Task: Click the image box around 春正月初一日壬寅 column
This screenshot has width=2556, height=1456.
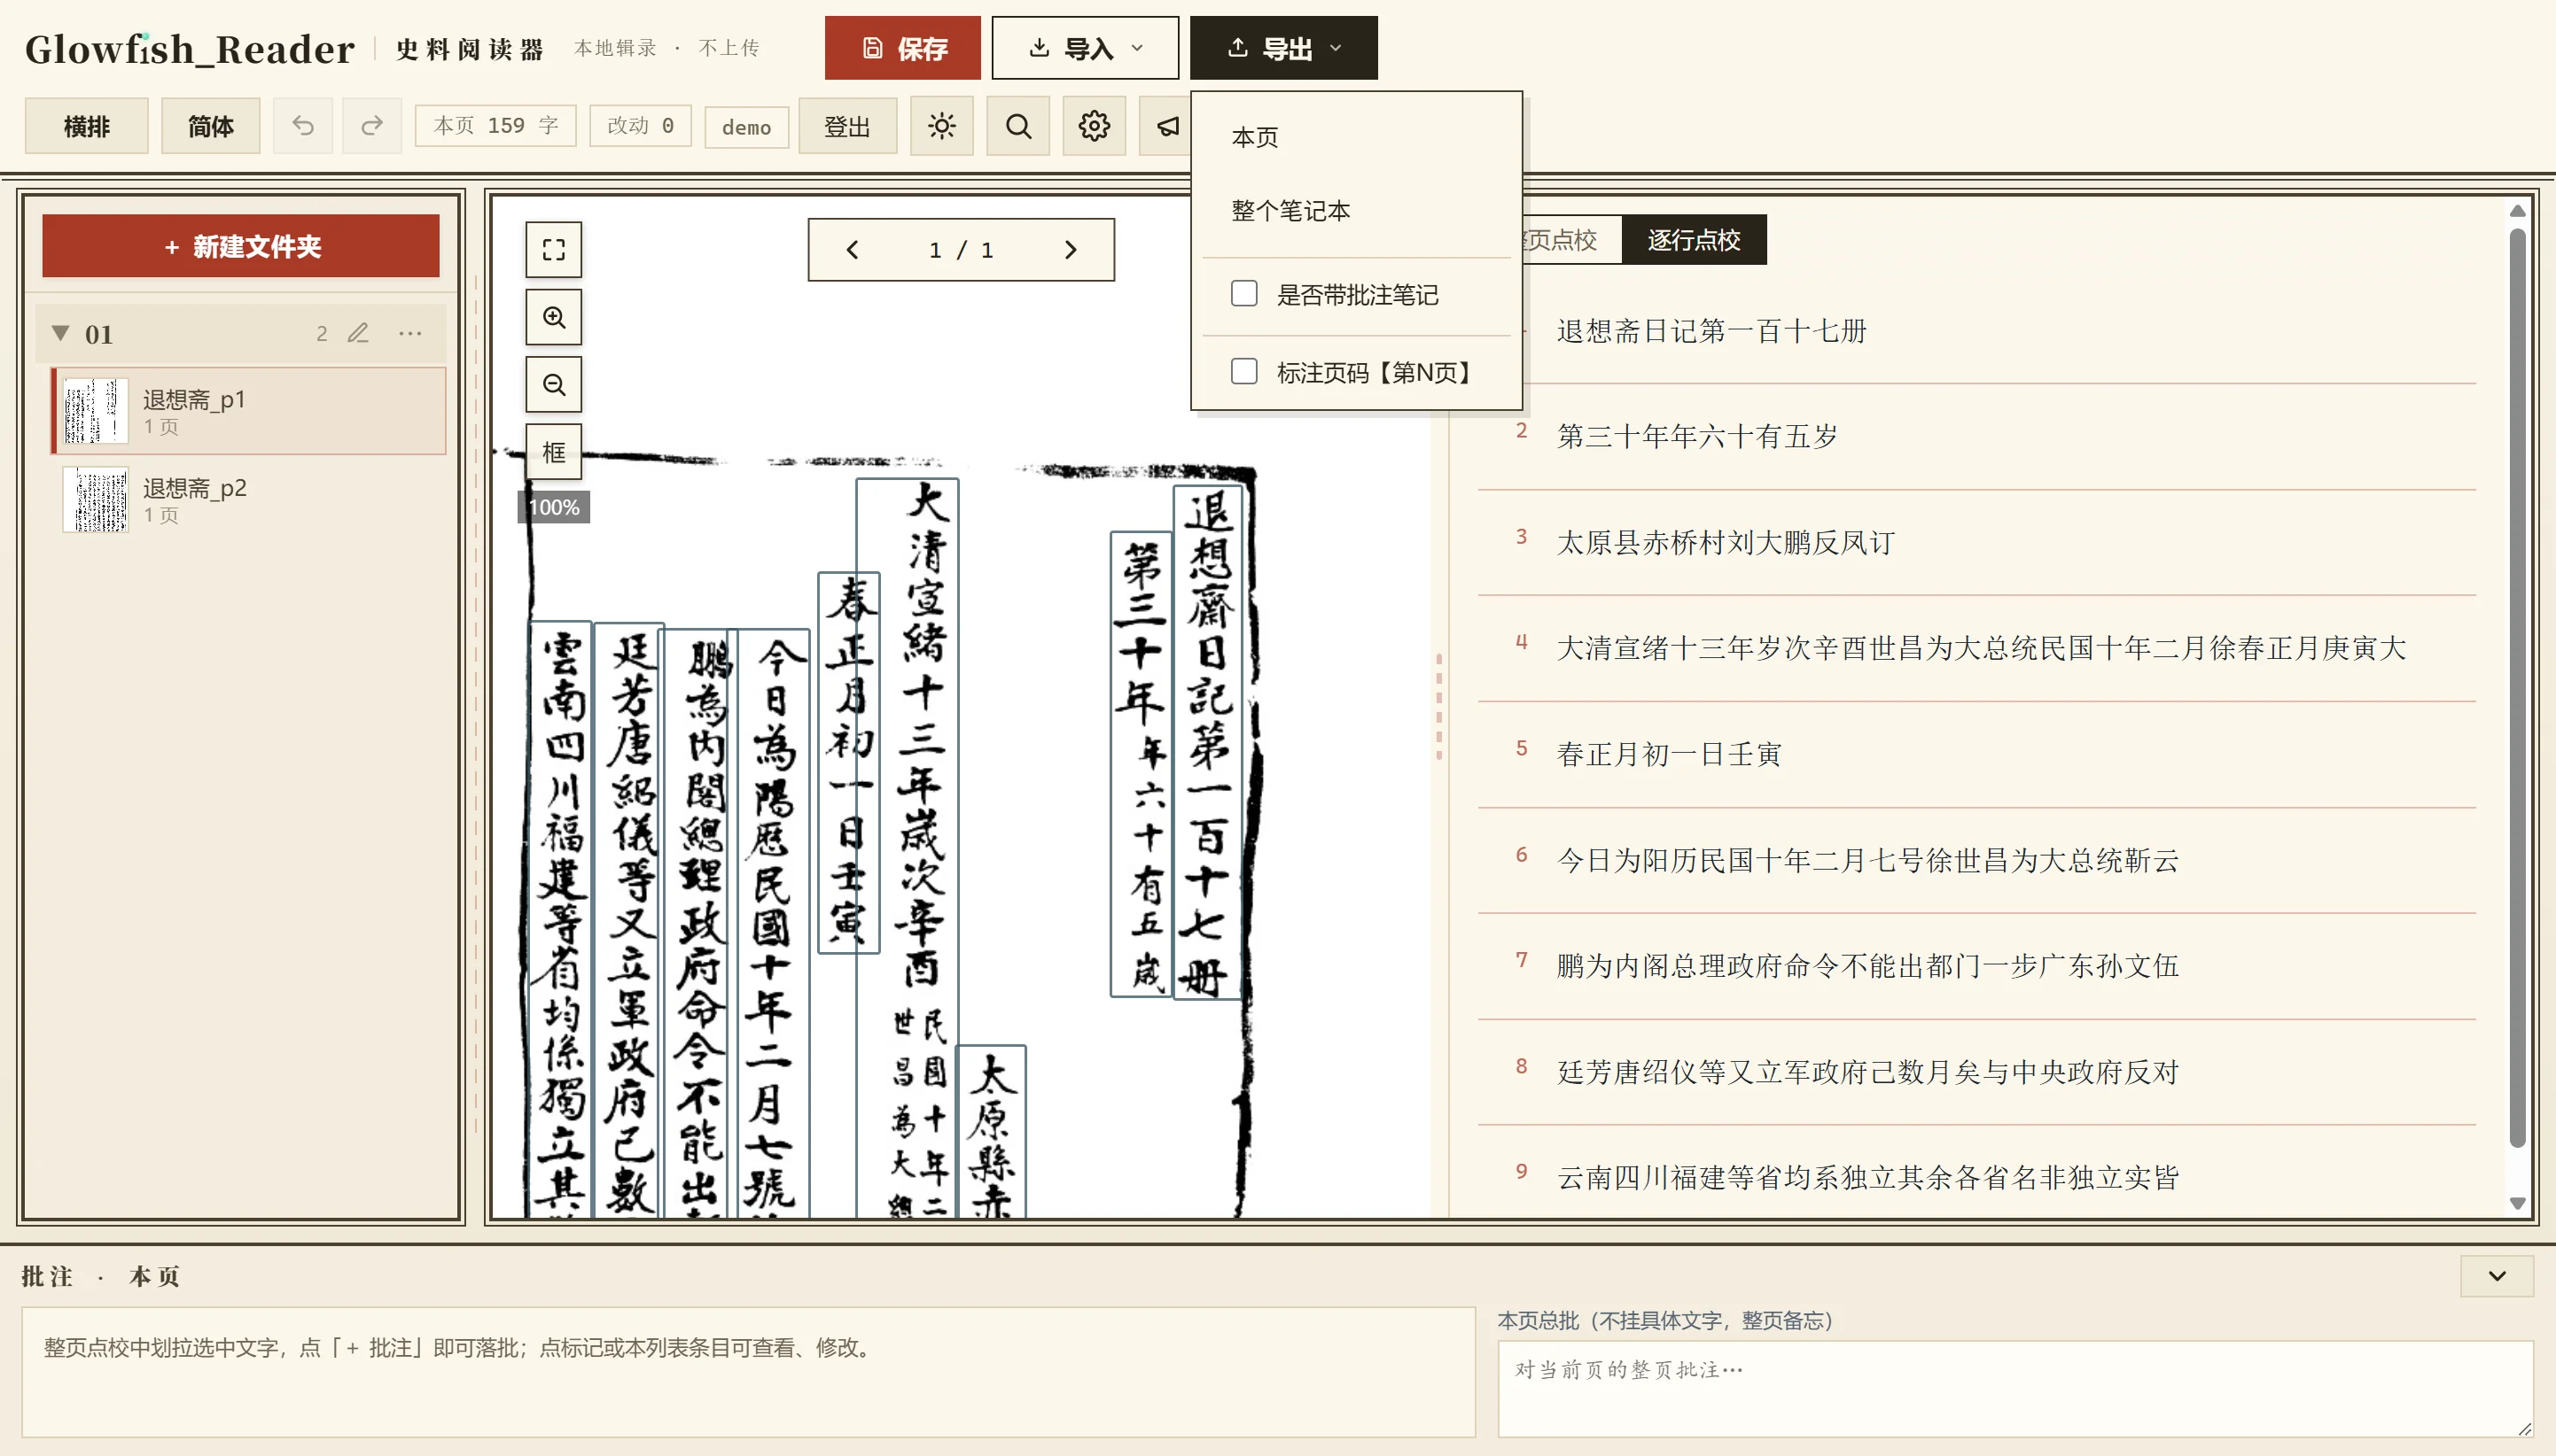Action: click(848, 762)
